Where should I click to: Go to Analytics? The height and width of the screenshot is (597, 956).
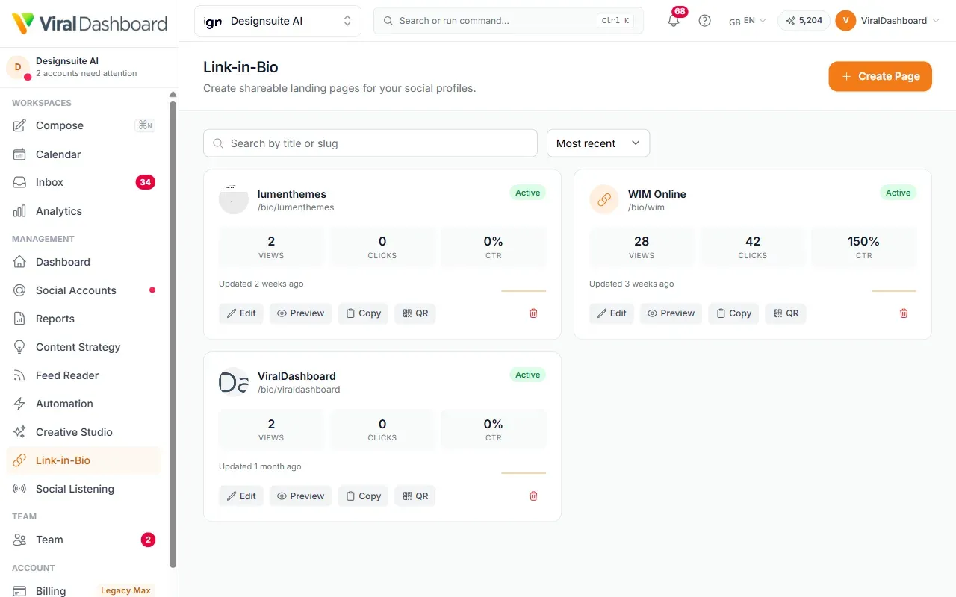84,211
